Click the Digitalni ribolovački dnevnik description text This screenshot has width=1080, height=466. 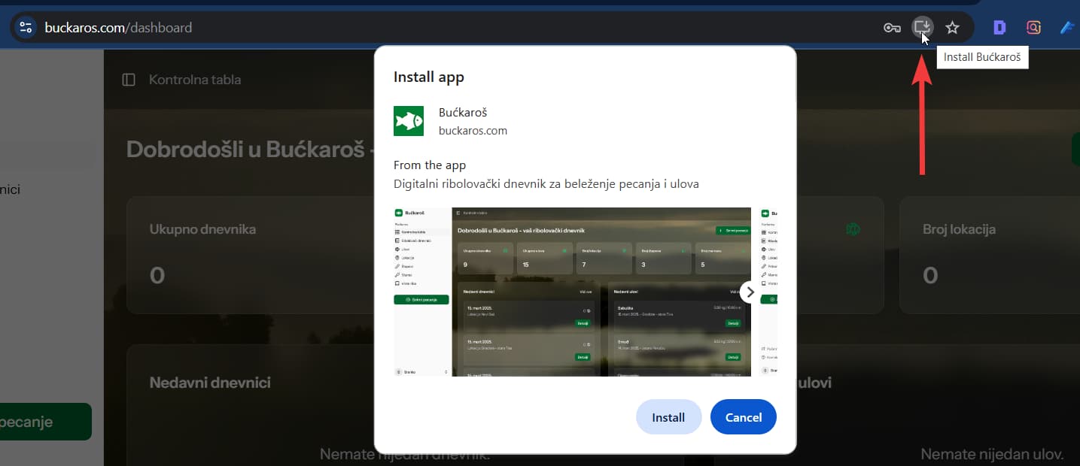tap(546, 183)
